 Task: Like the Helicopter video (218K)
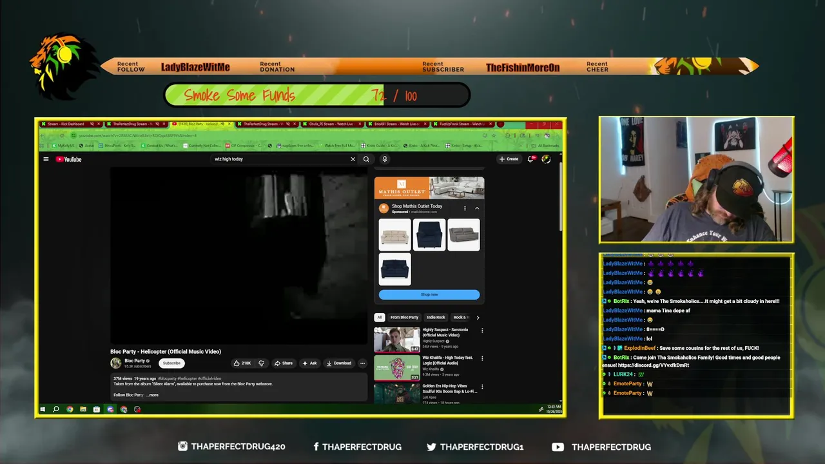pos(243,363)
